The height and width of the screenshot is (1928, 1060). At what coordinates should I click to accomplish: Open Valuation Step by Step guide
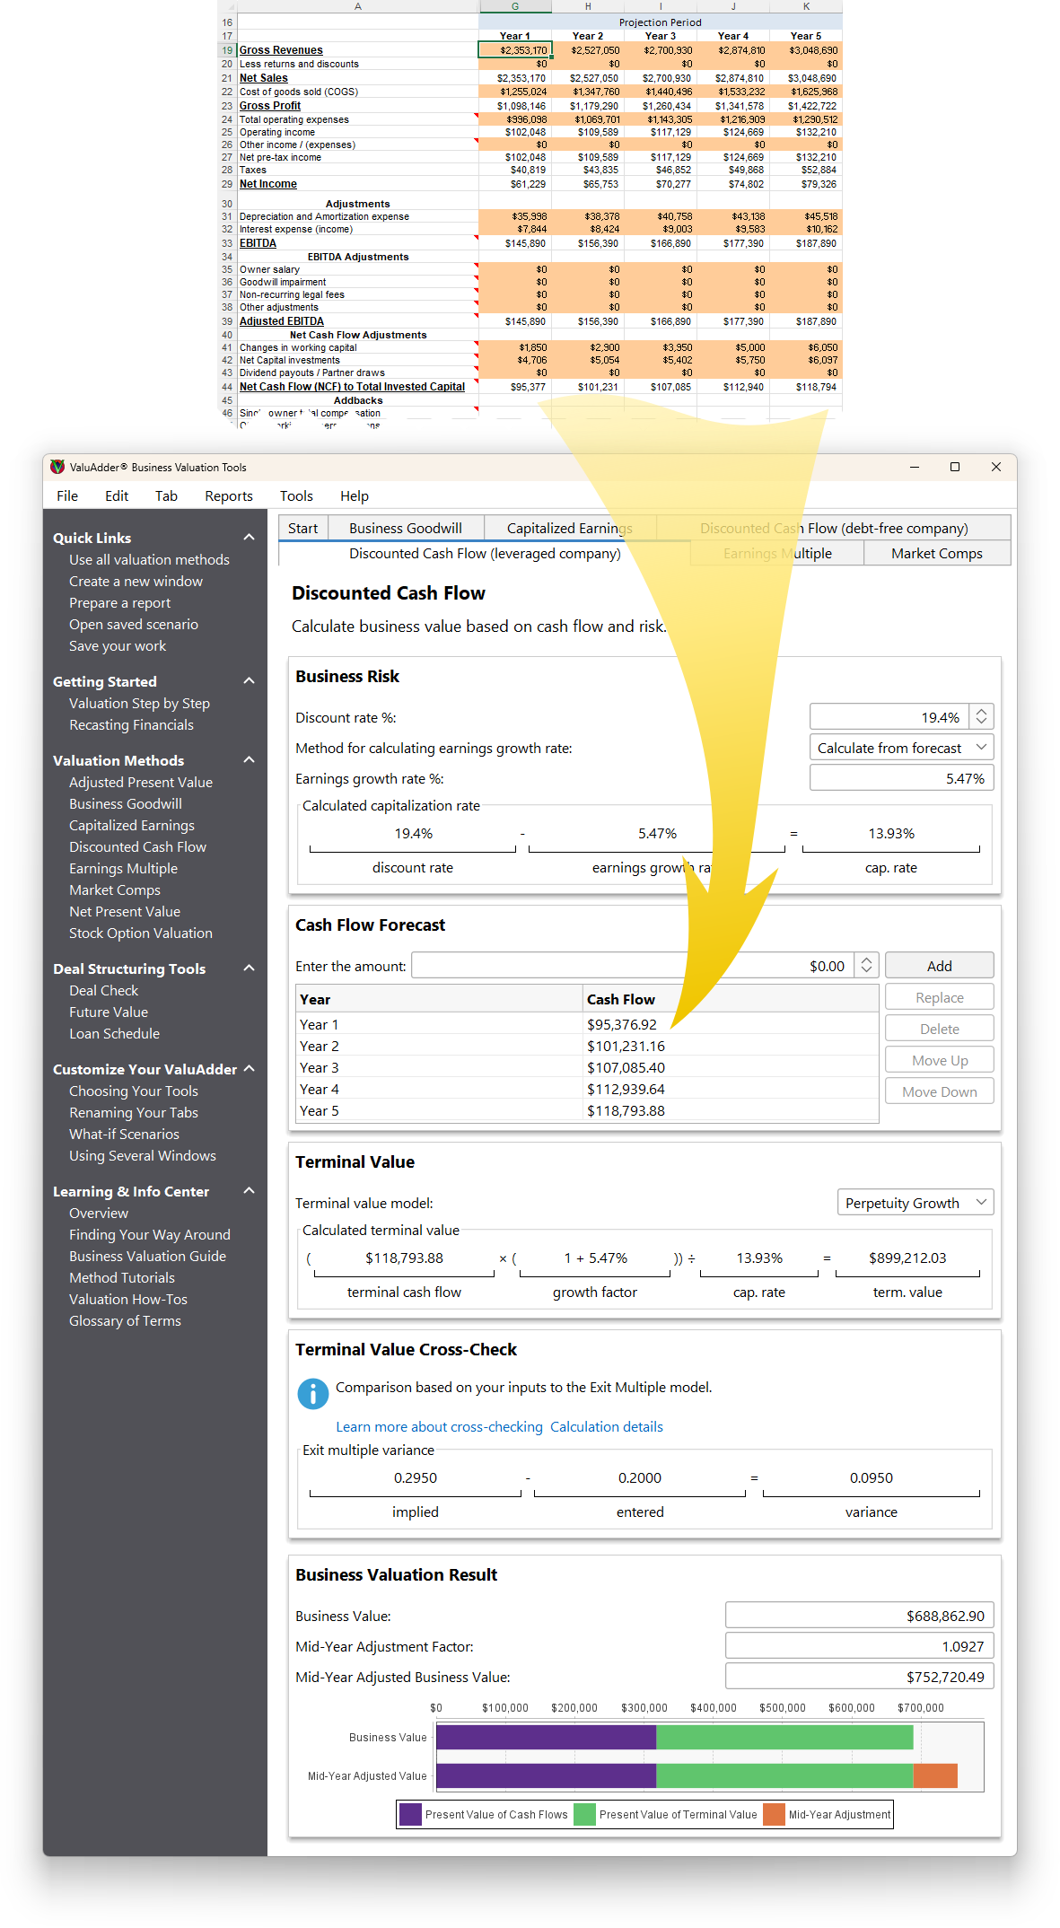[x=139, y=703]
